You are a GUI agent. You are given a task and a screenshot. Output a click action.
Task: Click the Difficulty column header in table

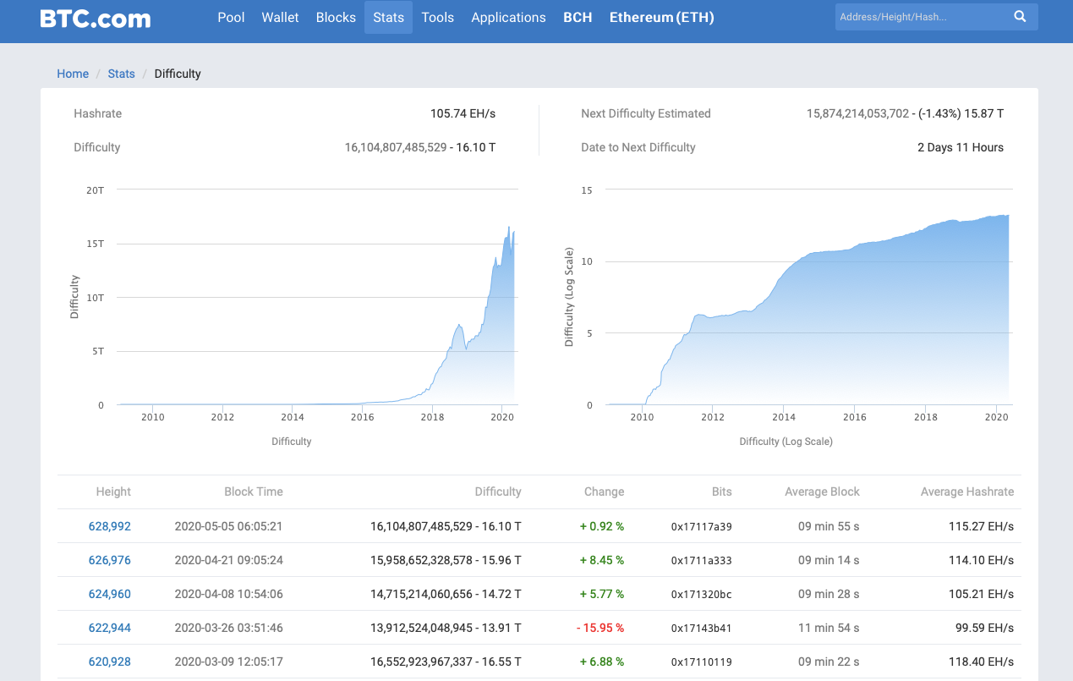pyautogui.click(x=498, y=492)
